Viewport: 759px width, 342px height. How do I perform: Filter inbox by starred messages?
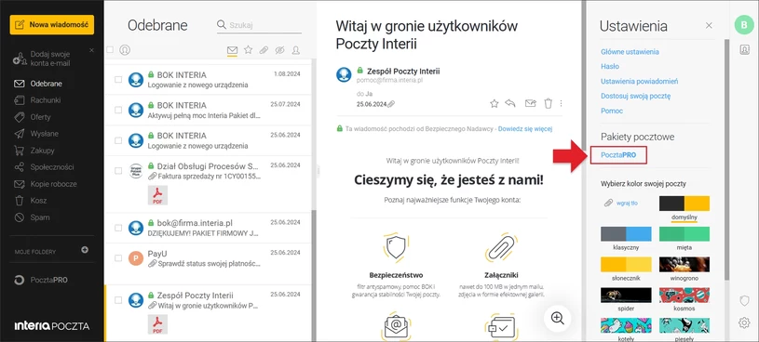click(248, 50)
